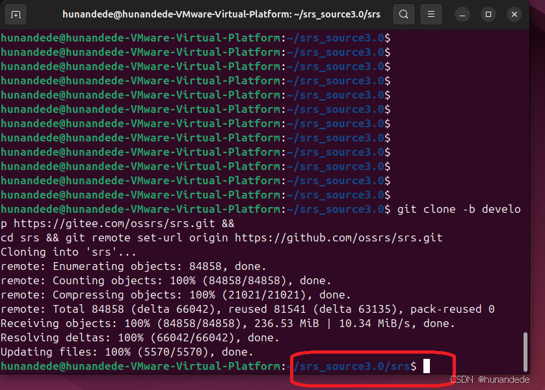The height and width of the screenshot is (390, 545).
Task: Maximize the terminal window
Action: [488, 14]
